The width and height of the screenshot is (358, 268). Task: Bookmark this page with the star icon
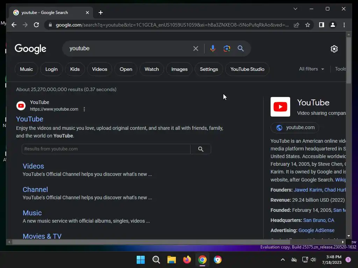pos(308,25)
